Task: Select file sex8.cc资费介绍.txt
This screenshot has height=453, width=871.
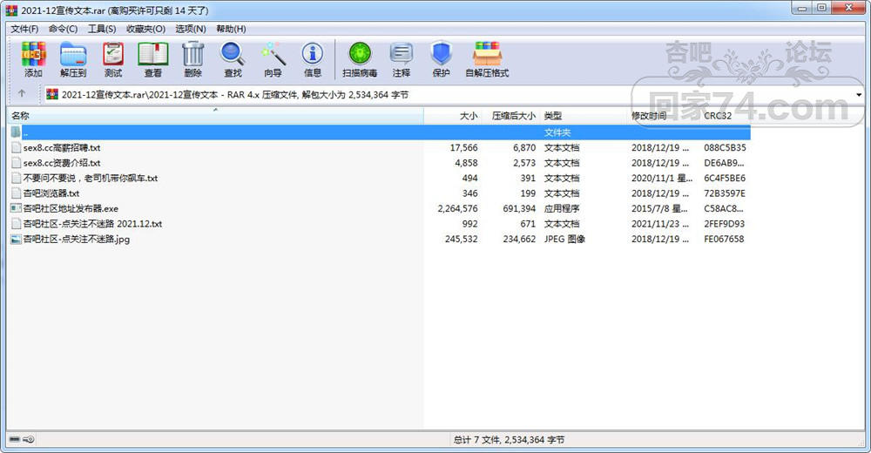Action: point(62,163)
